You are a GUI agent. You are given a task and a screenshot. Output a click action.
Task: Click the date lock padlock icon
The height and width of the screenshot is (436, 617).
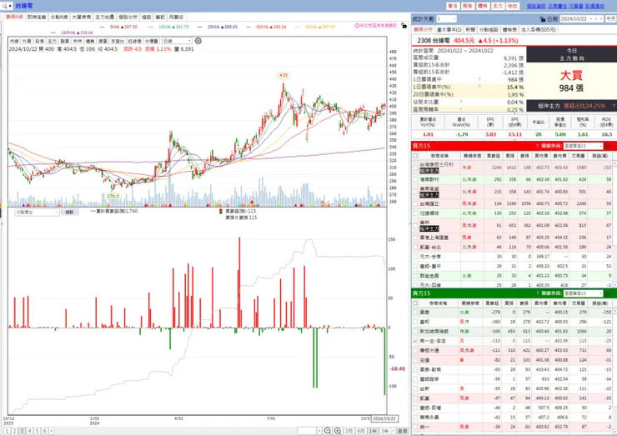pos(543,19)
